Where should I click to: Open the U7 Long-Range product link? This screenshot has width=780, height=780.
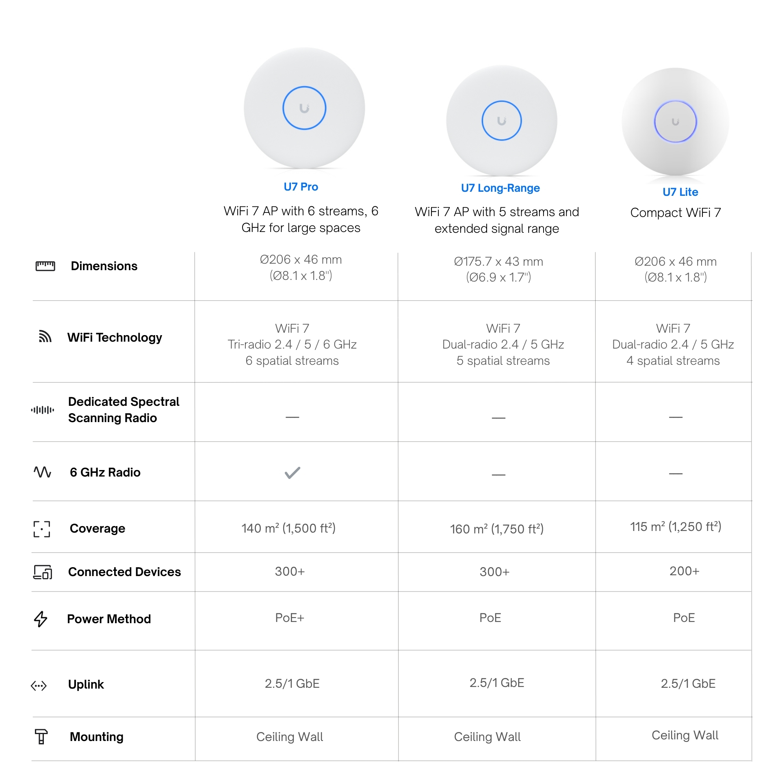(500, 188)
